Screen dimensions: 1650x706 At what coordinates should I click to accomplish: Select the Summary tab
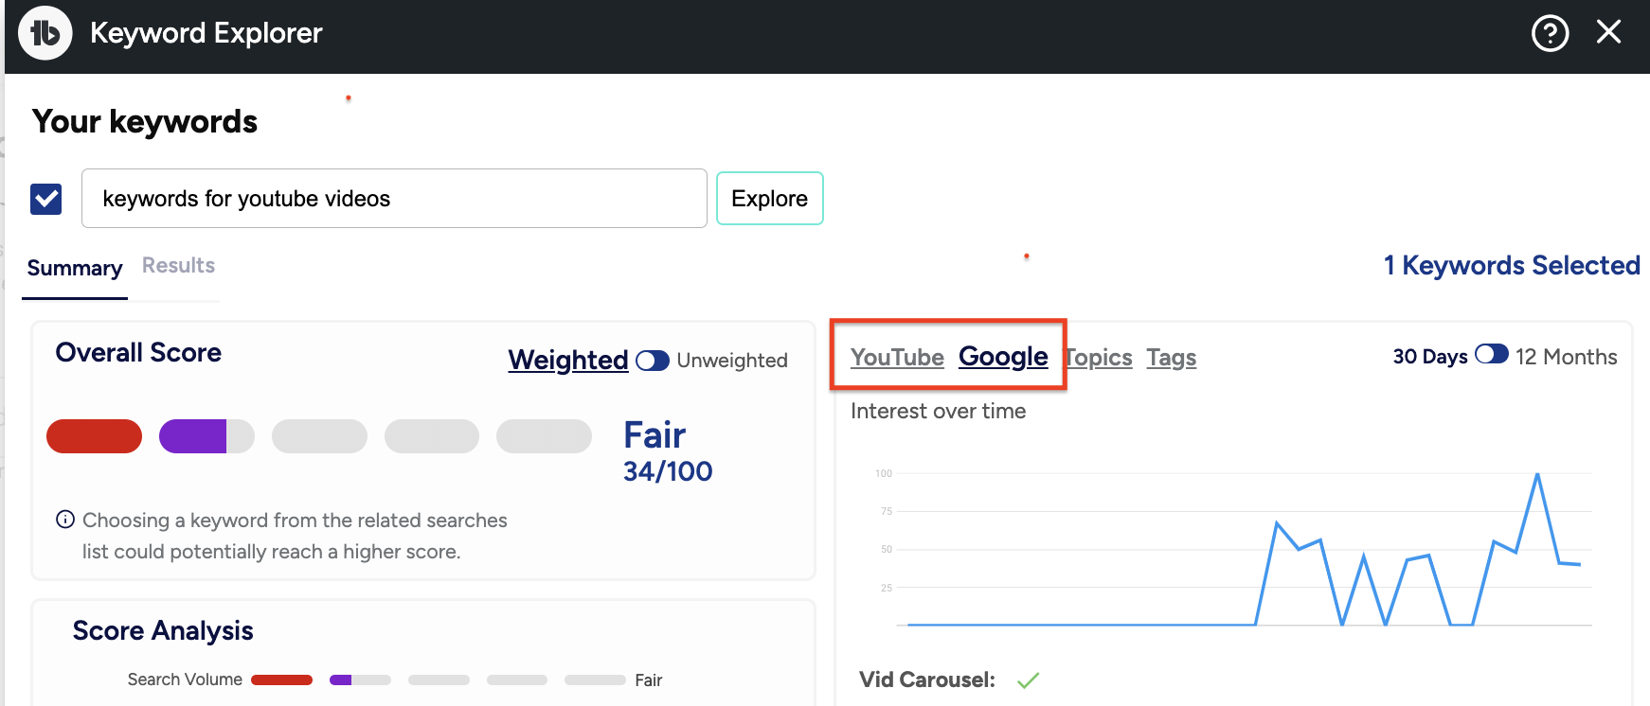click(75, 268)
